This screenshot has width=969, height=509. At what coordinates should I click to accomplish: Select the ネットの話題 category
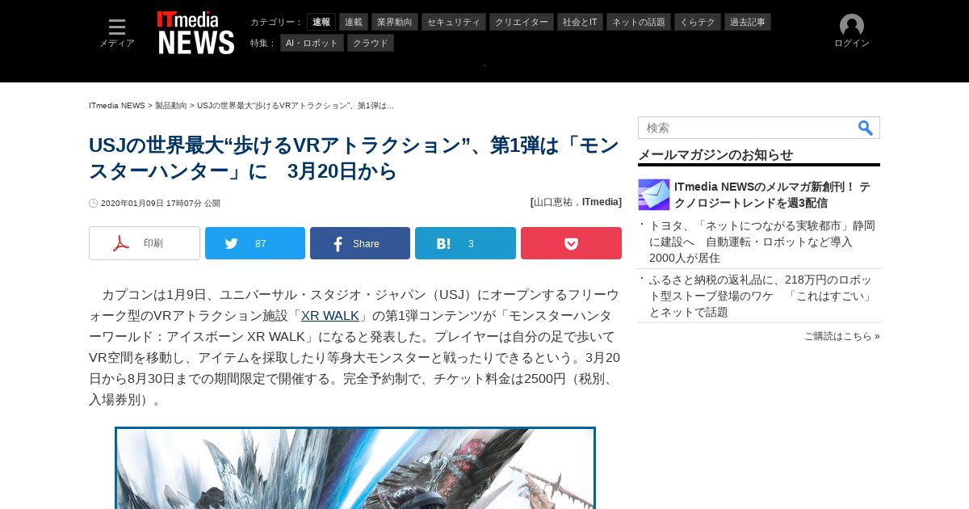point(639,22)
